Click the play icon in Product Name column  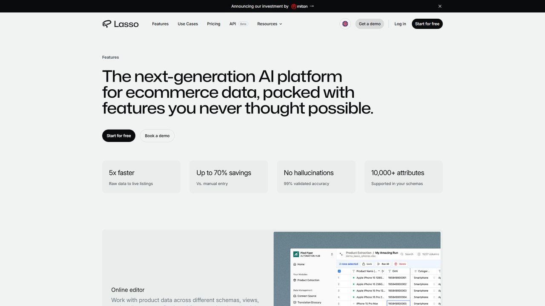pos(383,271)
